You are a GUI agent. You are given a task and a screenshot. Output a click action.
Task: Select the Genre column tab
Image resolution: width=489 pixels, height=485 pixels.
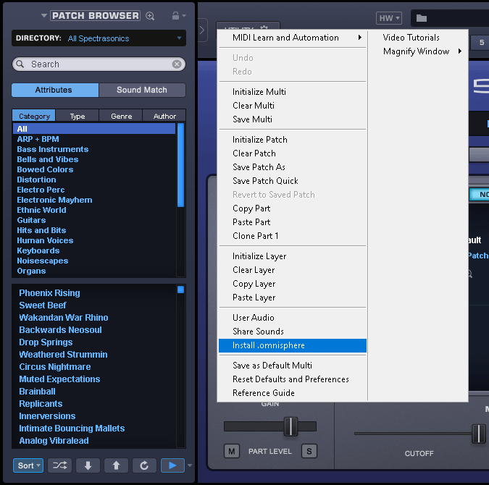pyautogui.click(x=121, y=116)
